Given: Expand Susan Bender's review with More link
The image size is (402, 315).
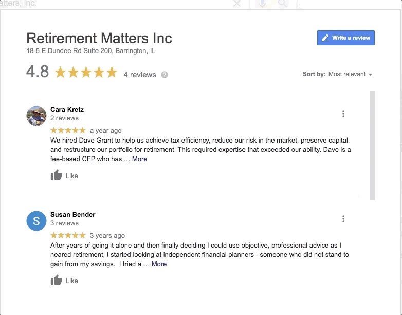Looking at the screenshot, I should pos(159,264).
